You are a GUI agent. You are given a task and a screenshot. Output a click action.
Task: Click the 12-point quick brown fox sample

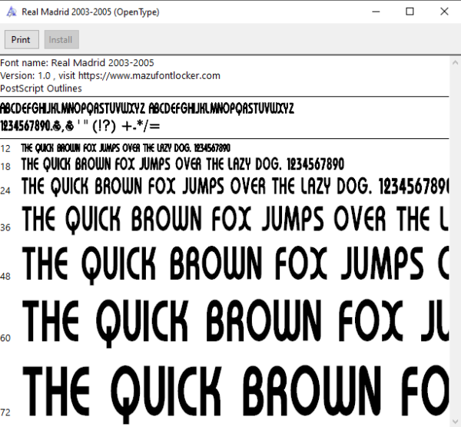125,148
